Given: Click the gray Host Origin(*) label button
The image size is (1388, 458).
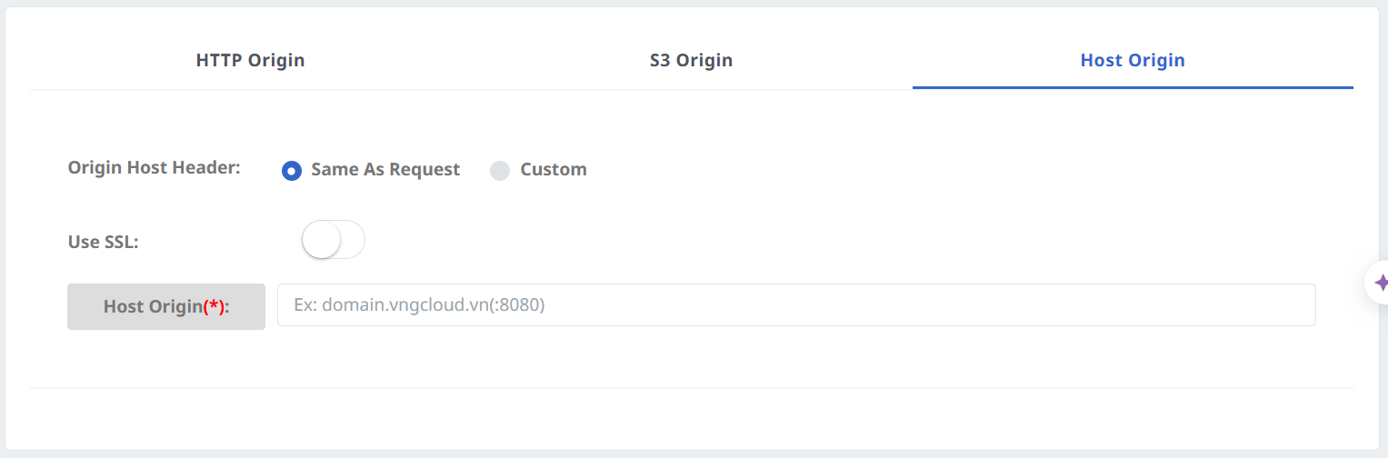Looking at the screenshot, I should (x=166, y=306).
